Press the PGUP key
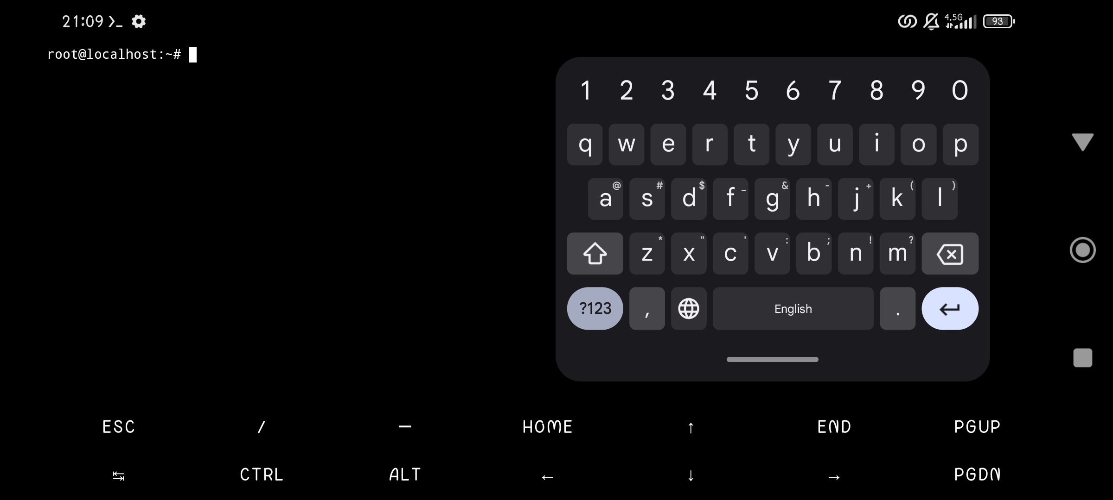Image resolution: width=1113 pixels, height=500 pixels. tap(979, 425)
